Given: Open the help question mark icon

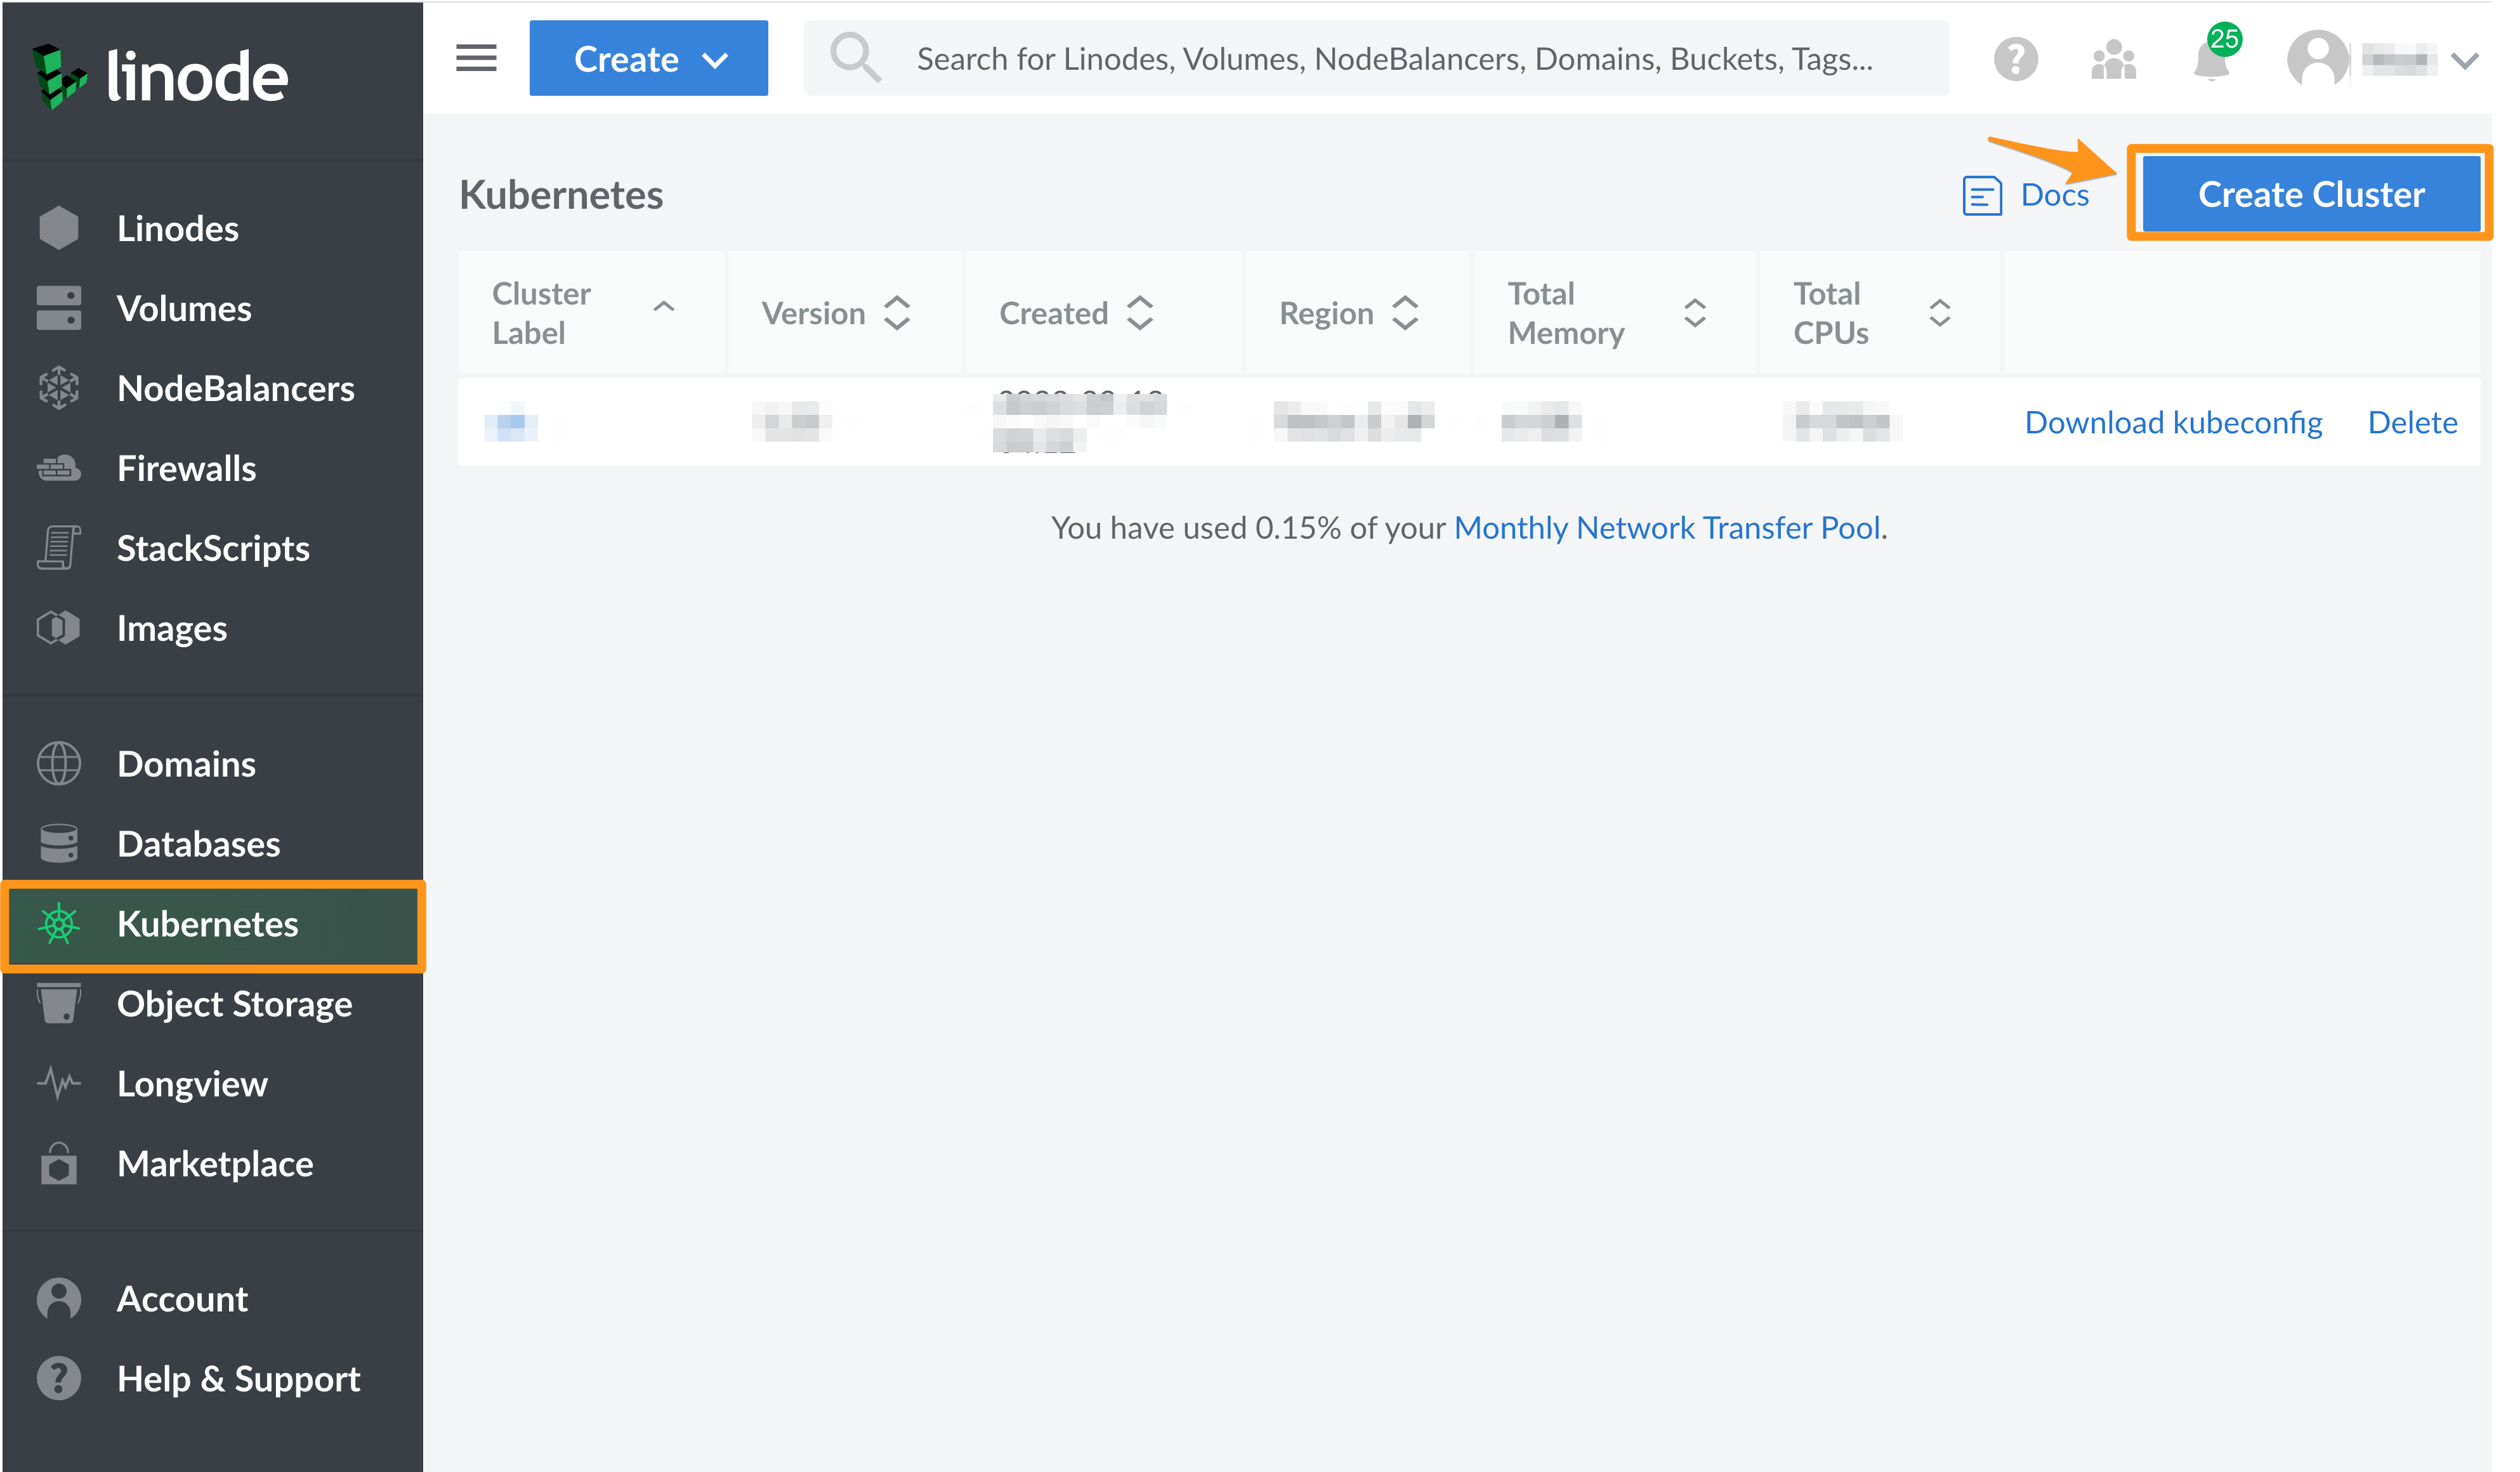Looking at the screenshot, I should [x=2015, y=59].
